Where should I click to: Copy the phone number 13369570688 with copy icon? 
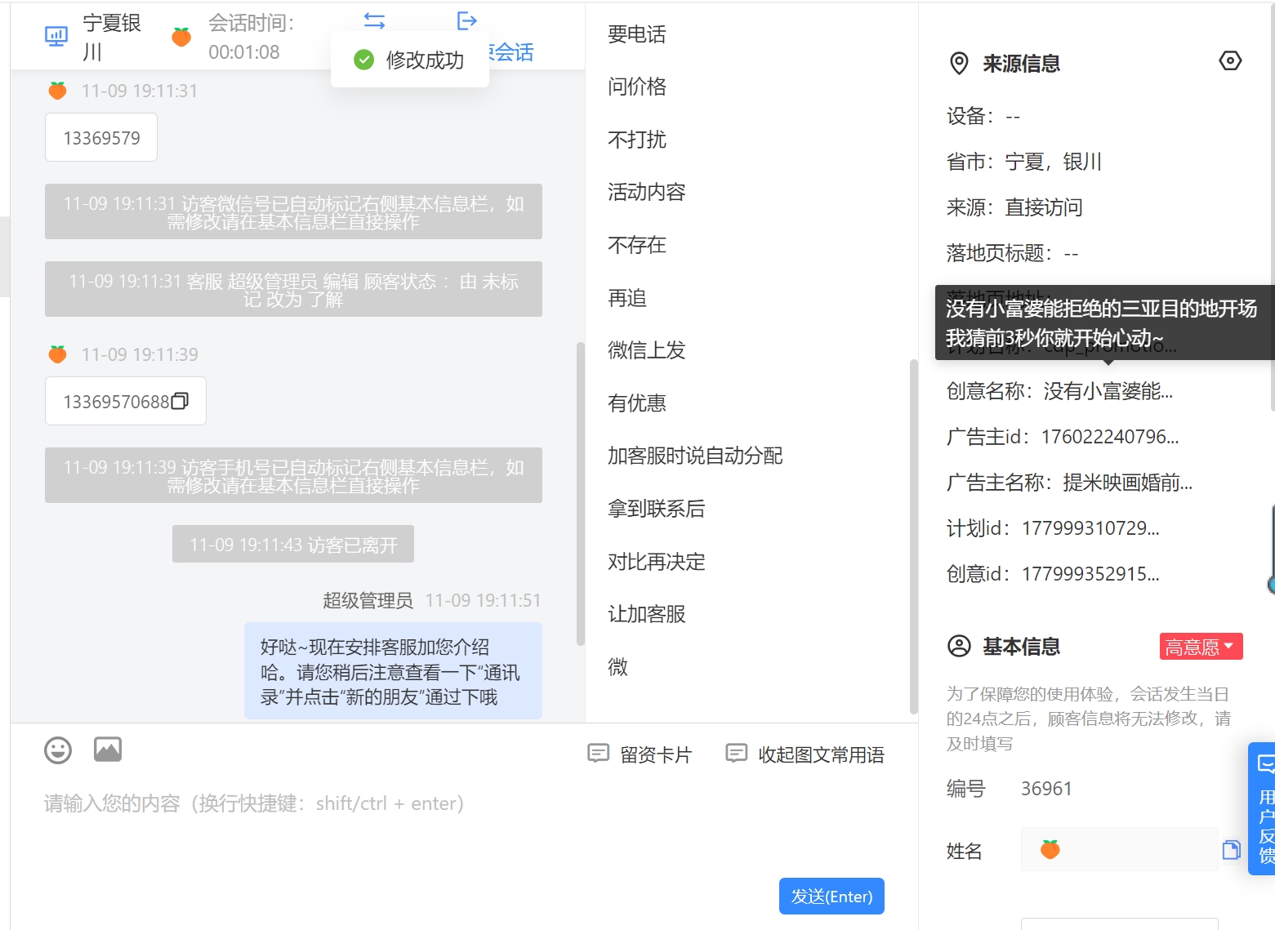(x=180, y=401)
